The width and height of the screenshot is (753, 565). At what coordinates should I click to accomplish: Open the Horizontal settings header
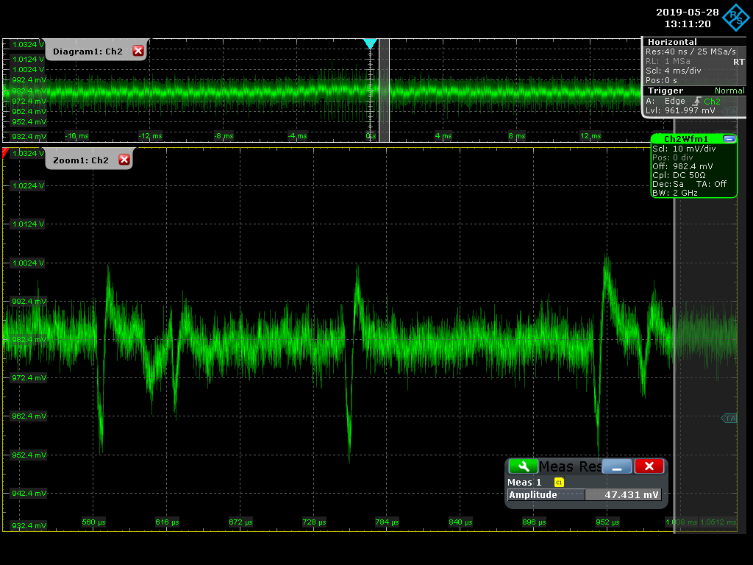672,42
